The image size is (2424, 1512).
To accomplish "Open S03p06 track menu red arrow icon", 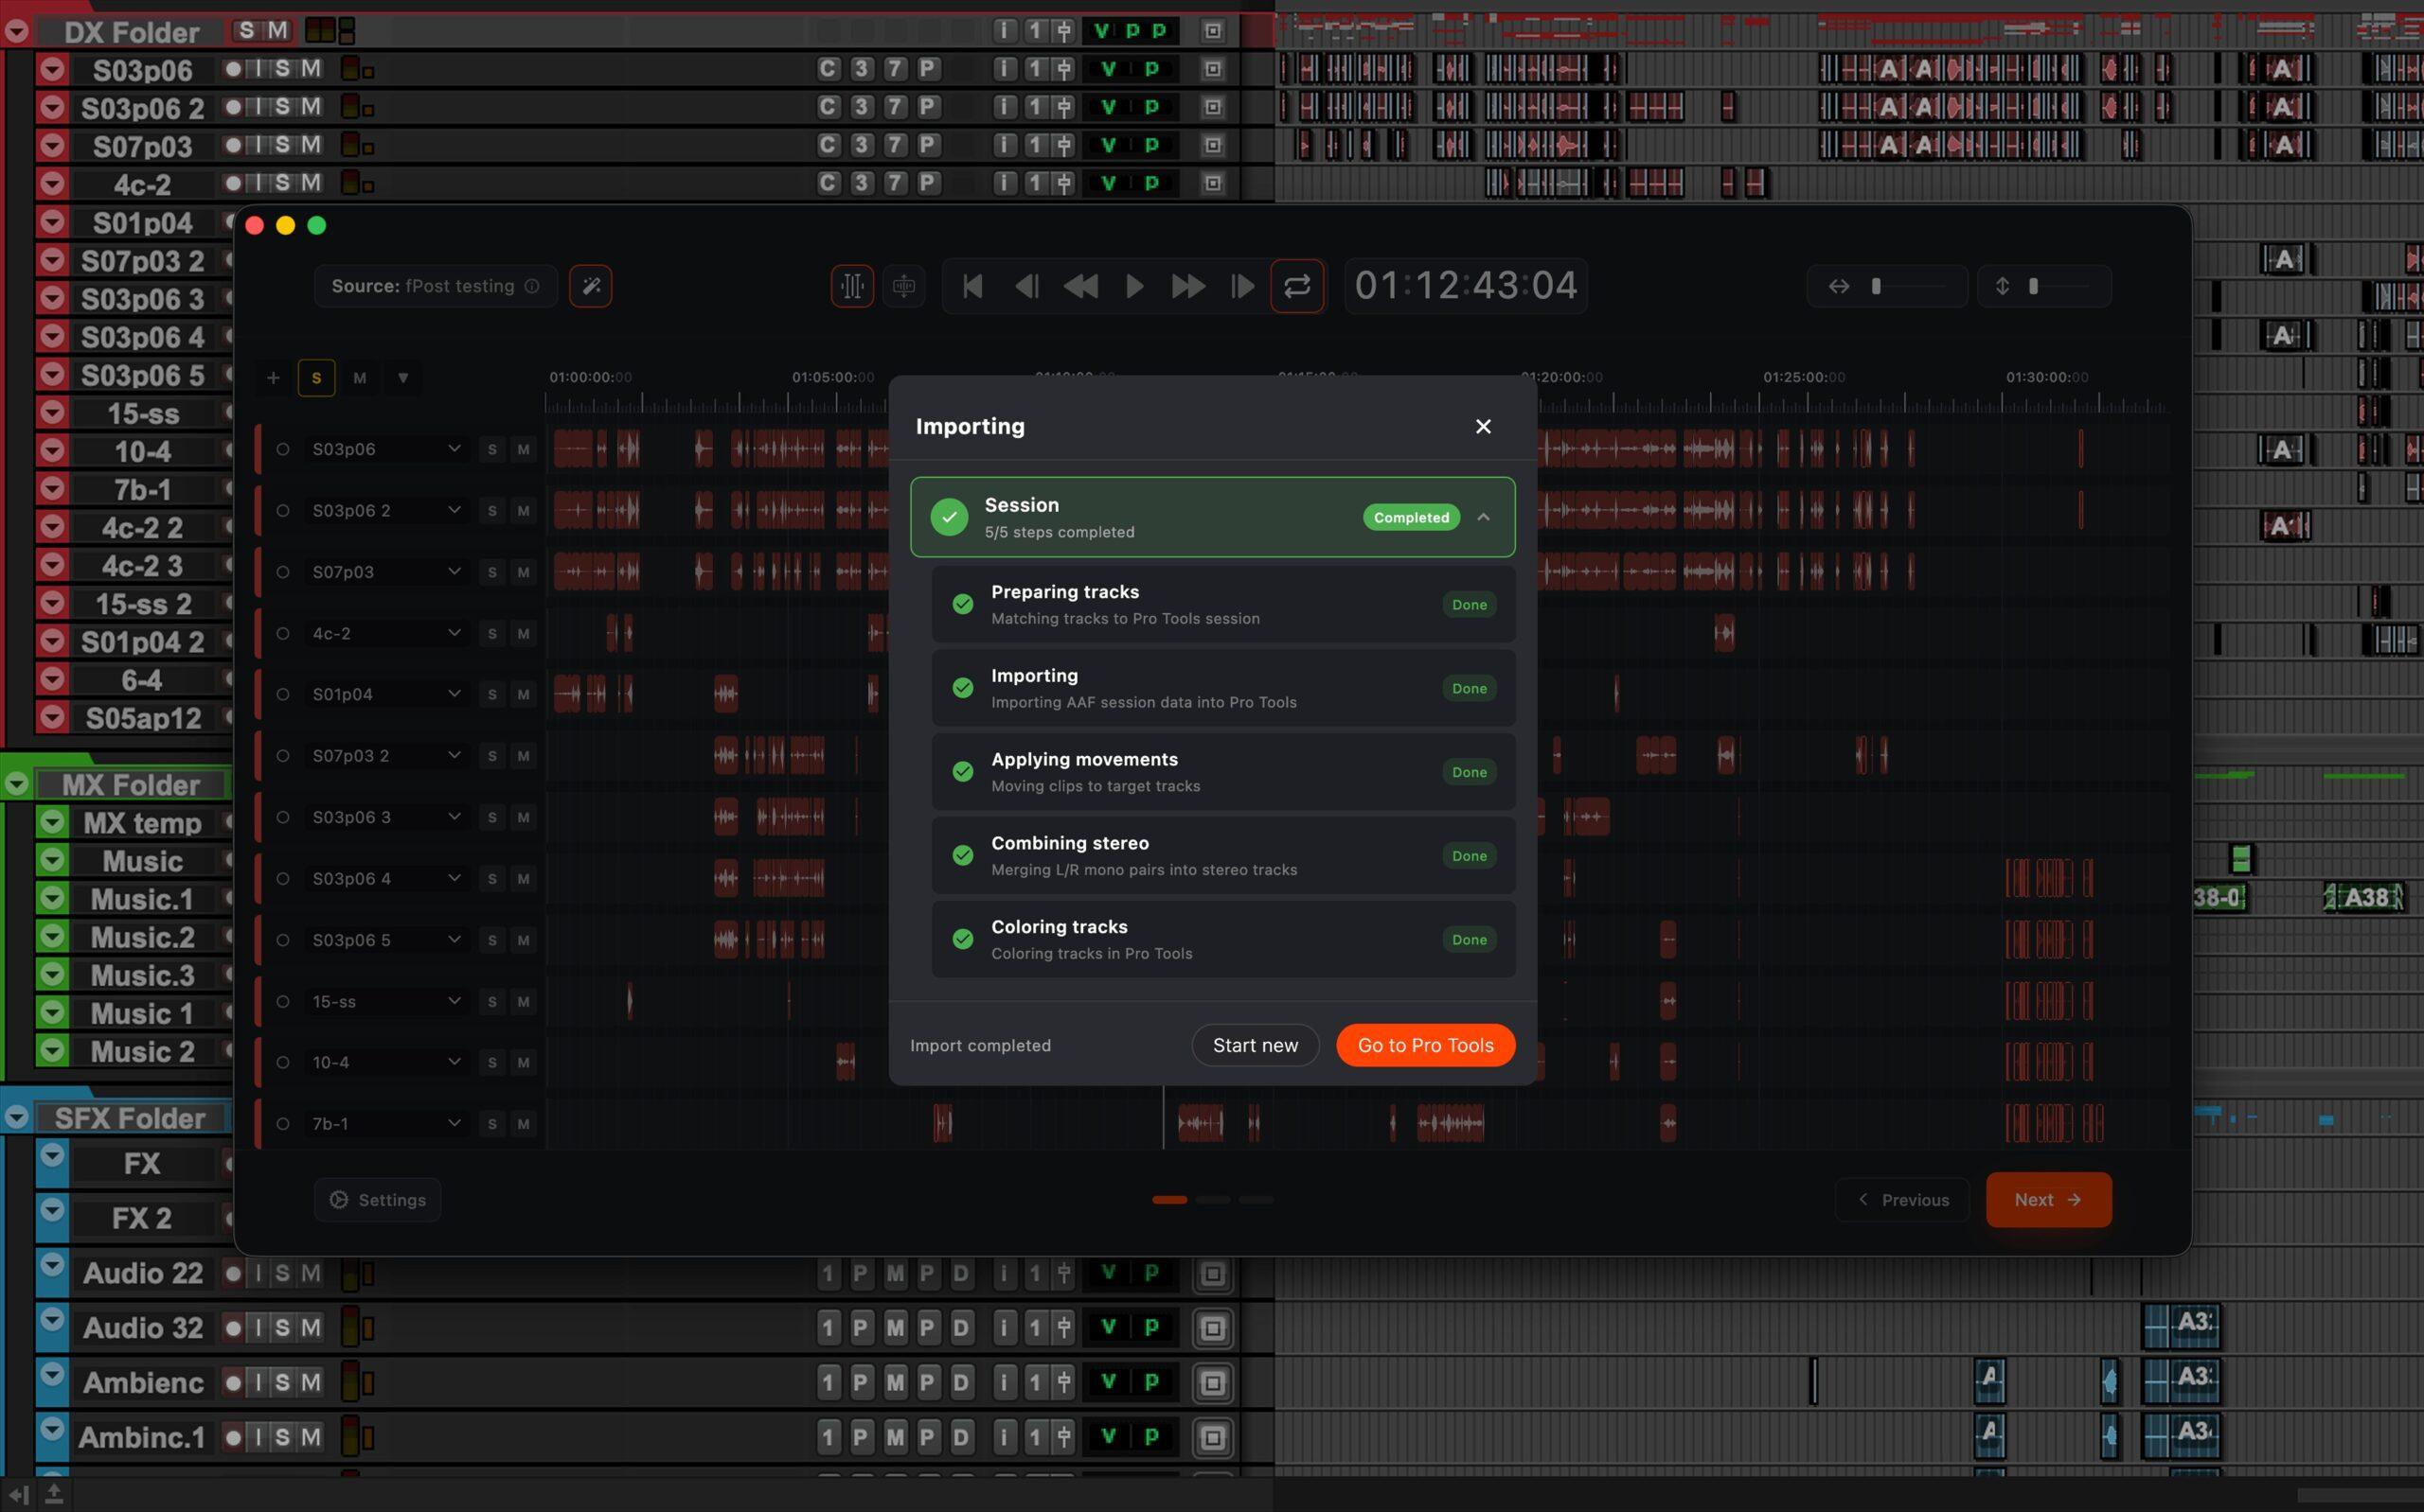I will point(52,70).
